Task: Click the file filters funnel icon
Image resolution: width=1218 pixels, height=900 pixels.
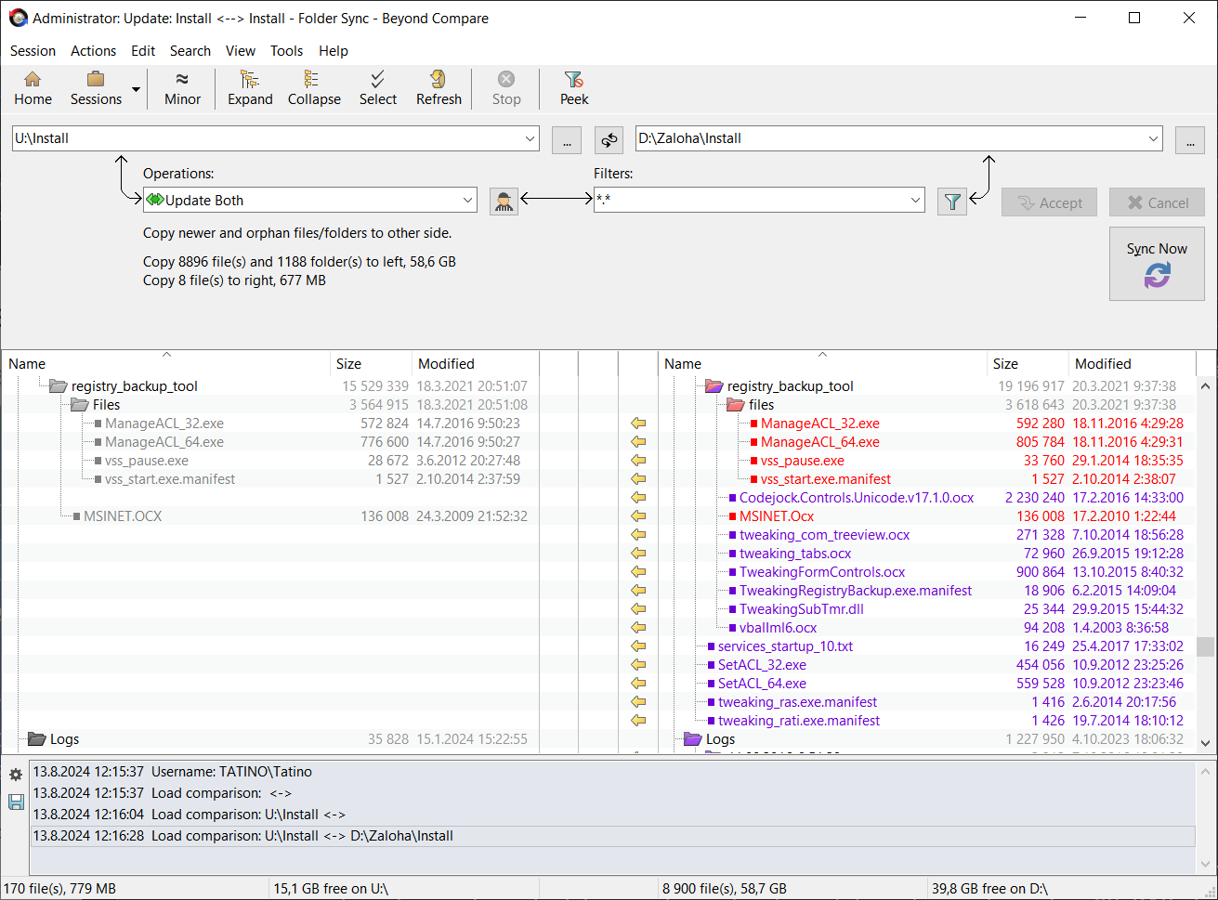Action: click(x=952, y=202)
